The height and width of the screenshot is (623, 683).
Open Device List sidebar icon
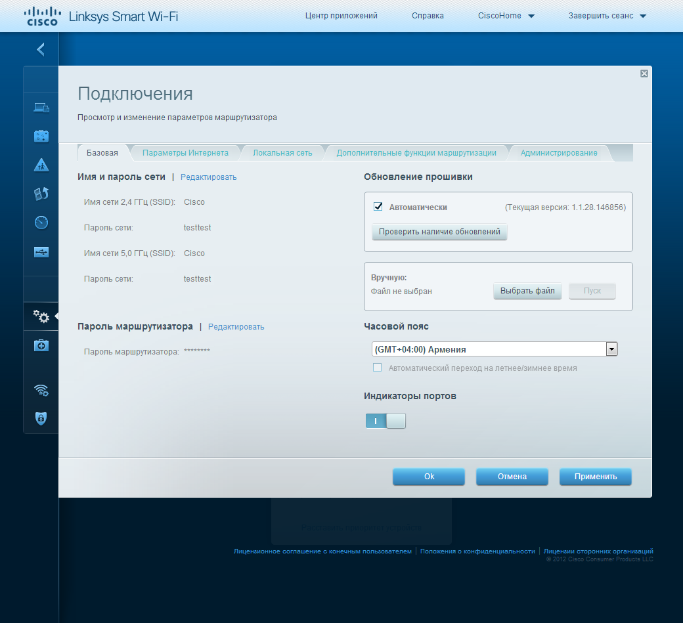[x=41, y=107]
